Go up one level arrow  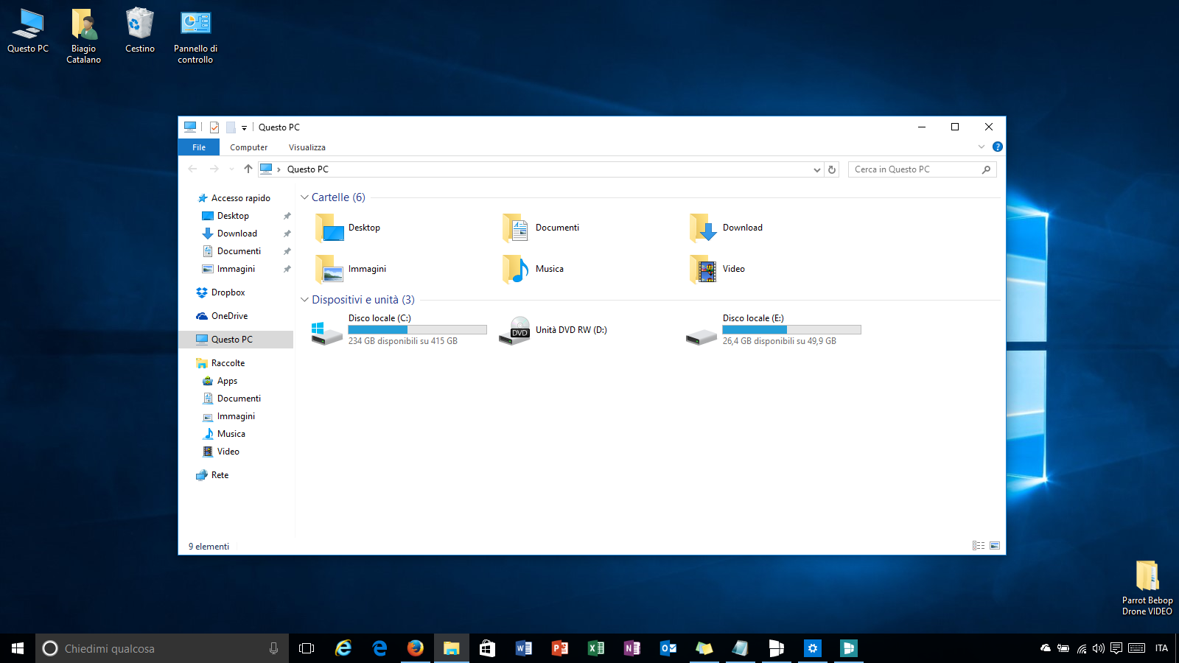tap(248, 169)
